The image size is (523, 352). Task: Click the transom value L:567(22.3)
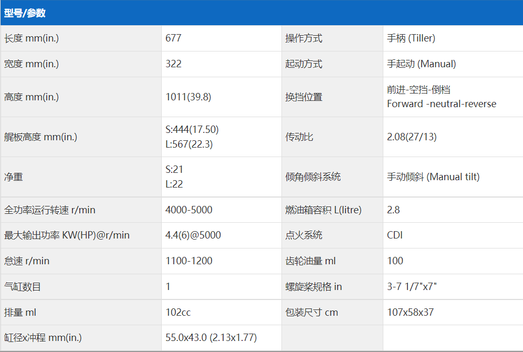[189, 144]
